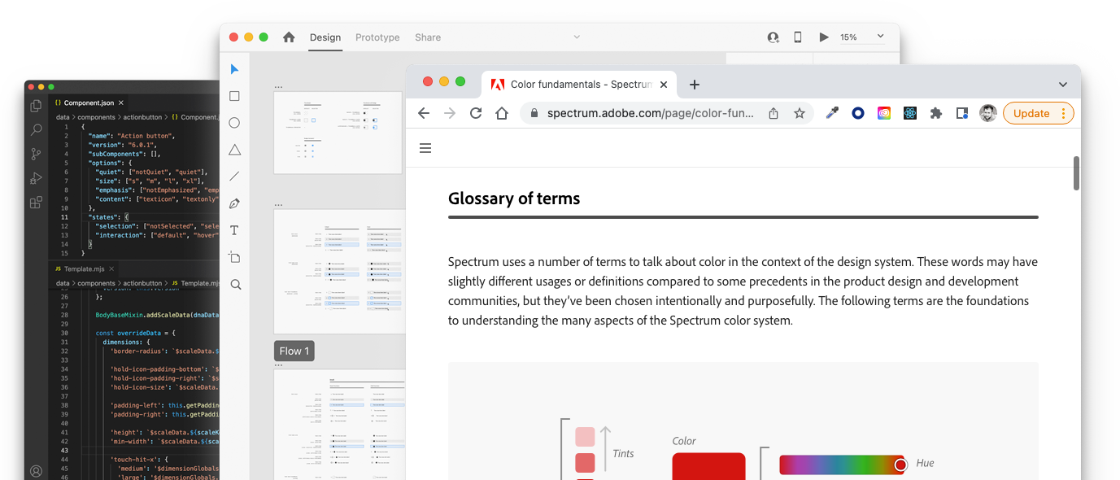Open Run and Debug view in VS Code
Screen dimensions: 1120x480
coord(36,178)
